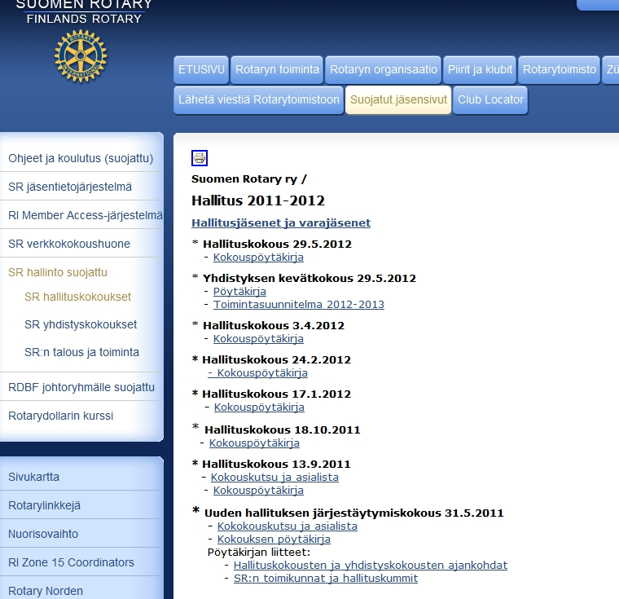
Task: Open Hallitusjäsenet ja varajäsenet link
Action: pos(281,222)
